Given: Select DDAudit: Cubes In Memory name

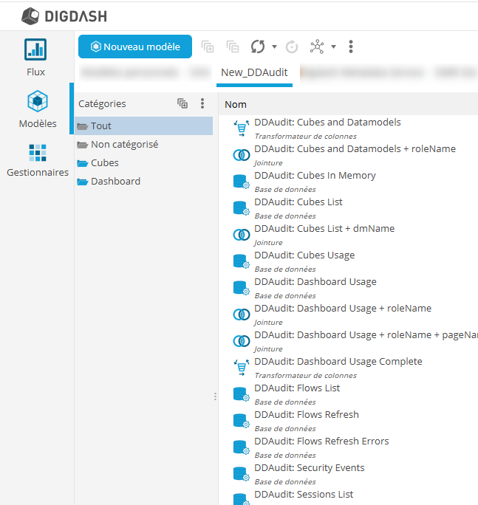Looking at the screenshot, I should (x=315, y=176).
